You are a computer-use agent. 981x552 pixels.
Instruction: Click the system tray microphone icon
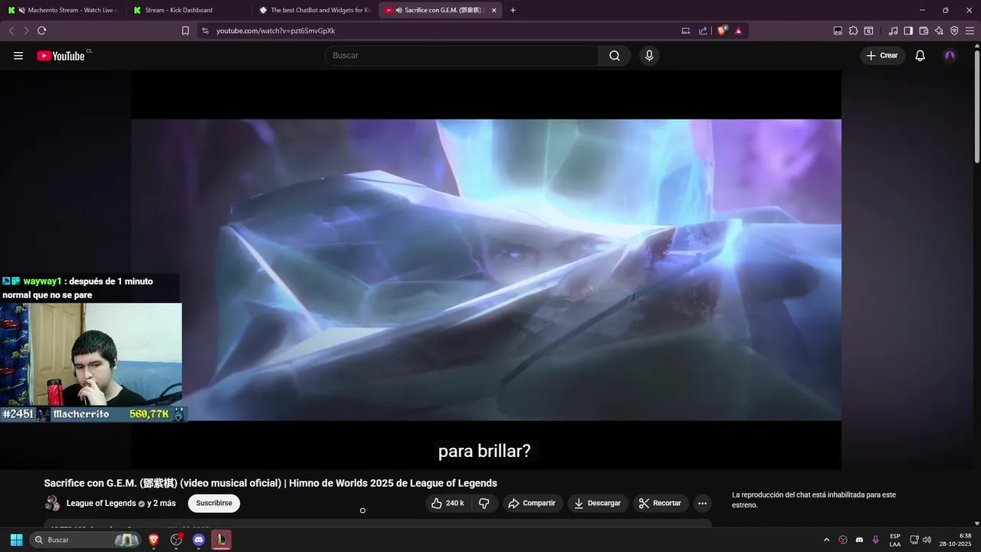pos(875,540)
